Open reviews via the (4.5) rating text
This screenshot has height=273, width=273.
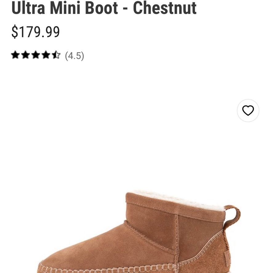coord(74,56)
